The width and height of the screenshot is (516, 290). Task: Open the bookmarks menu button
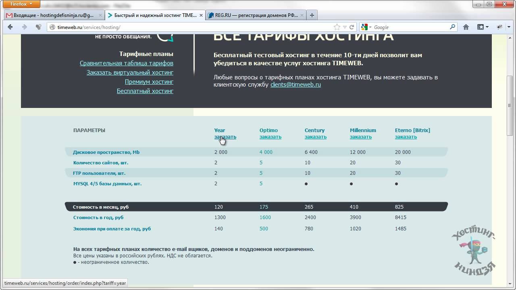click(x=483, y=27)
